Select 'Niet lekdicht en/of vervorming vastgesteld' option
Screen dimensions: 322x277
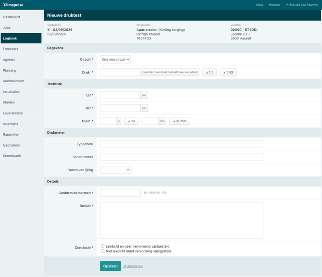(x=103, y=251)
